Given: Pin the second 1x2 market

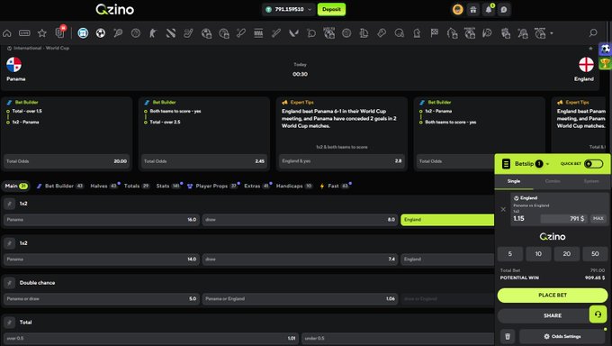Looking at the screenshot, I should point(10,243).
